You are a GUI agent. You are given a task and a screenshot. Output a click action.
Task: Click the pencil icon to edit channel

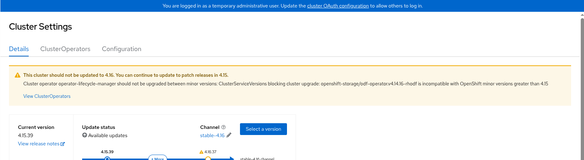click(229, 135)
